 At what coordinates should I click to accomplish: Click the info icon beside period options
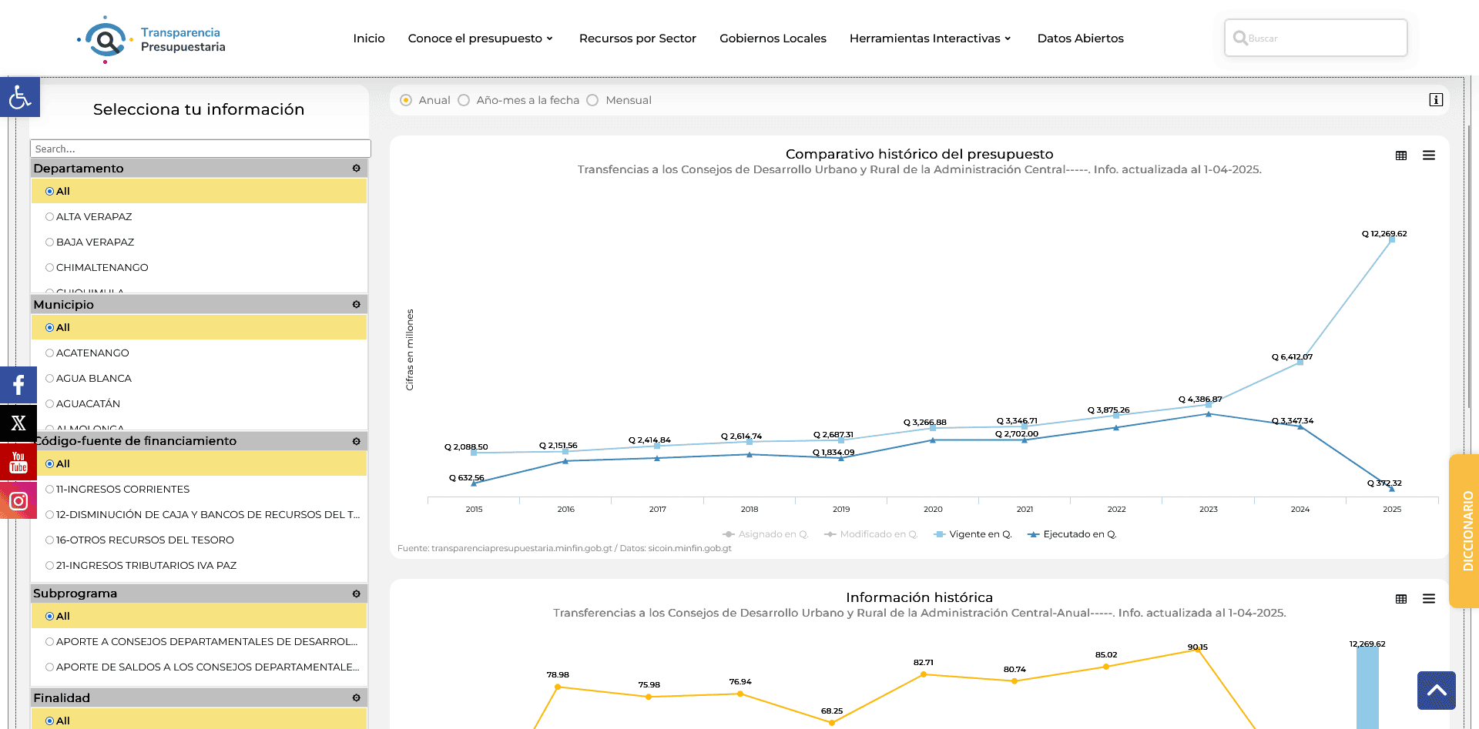pyautogui.click(x=1436, y=100)
